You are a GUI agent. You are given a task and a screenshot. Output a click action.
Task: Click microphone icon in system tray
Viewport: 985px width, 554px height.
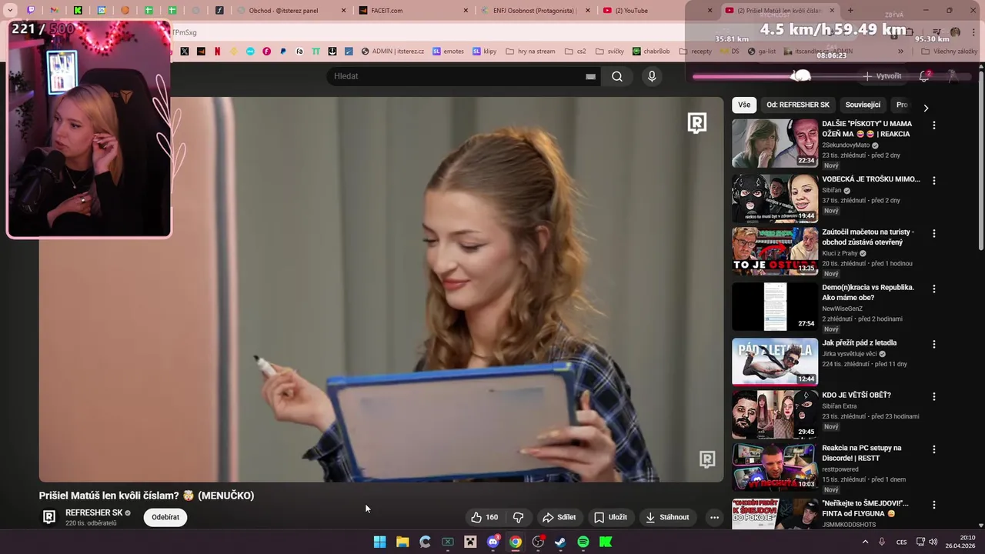coord(882,542)
